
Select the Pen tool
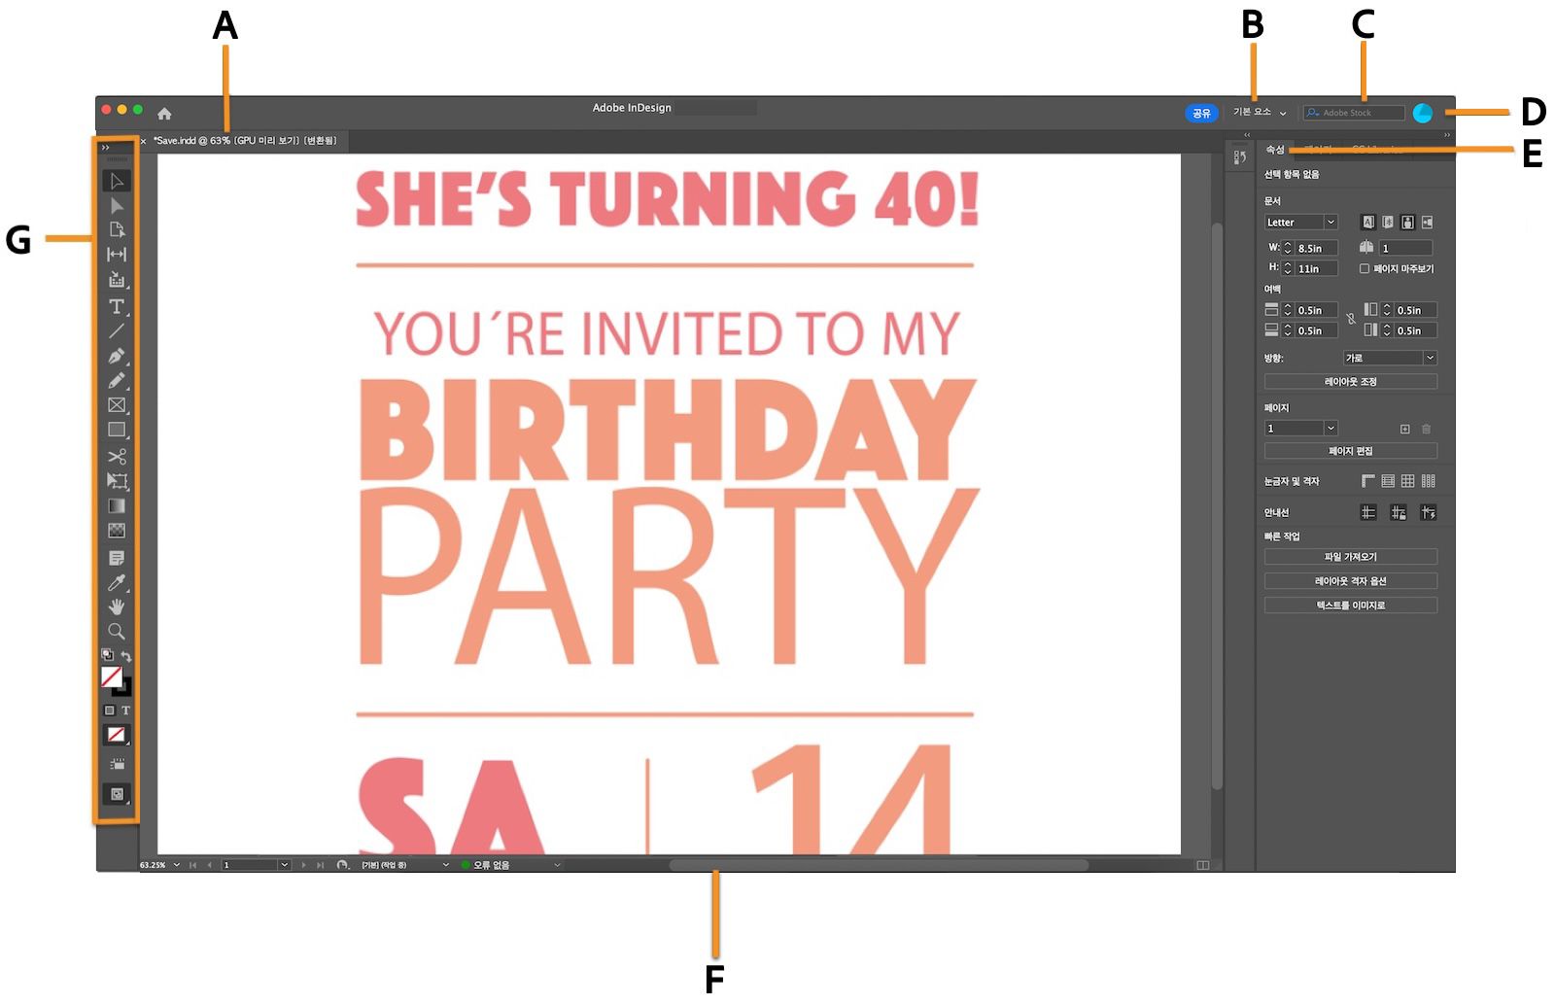(117, 356)
